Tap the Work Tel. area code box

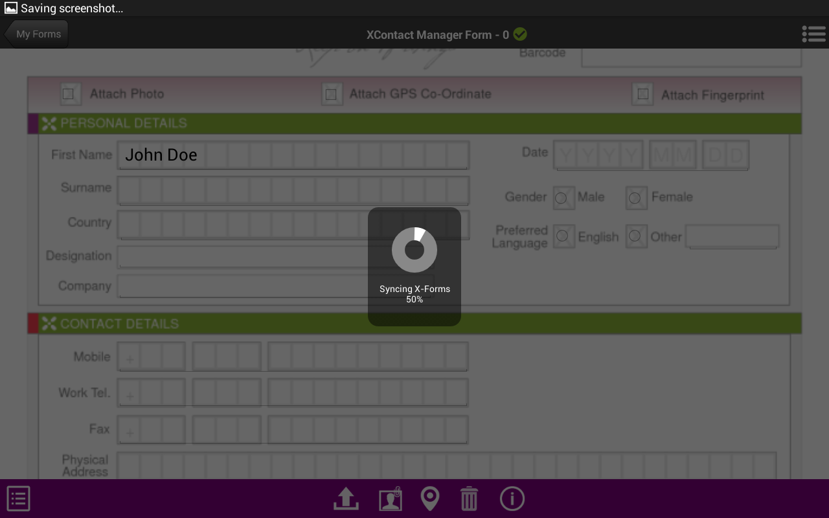[x=227, y=393]
